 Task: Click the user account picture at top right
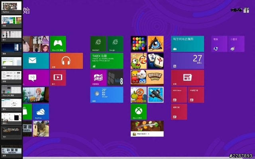246,10
